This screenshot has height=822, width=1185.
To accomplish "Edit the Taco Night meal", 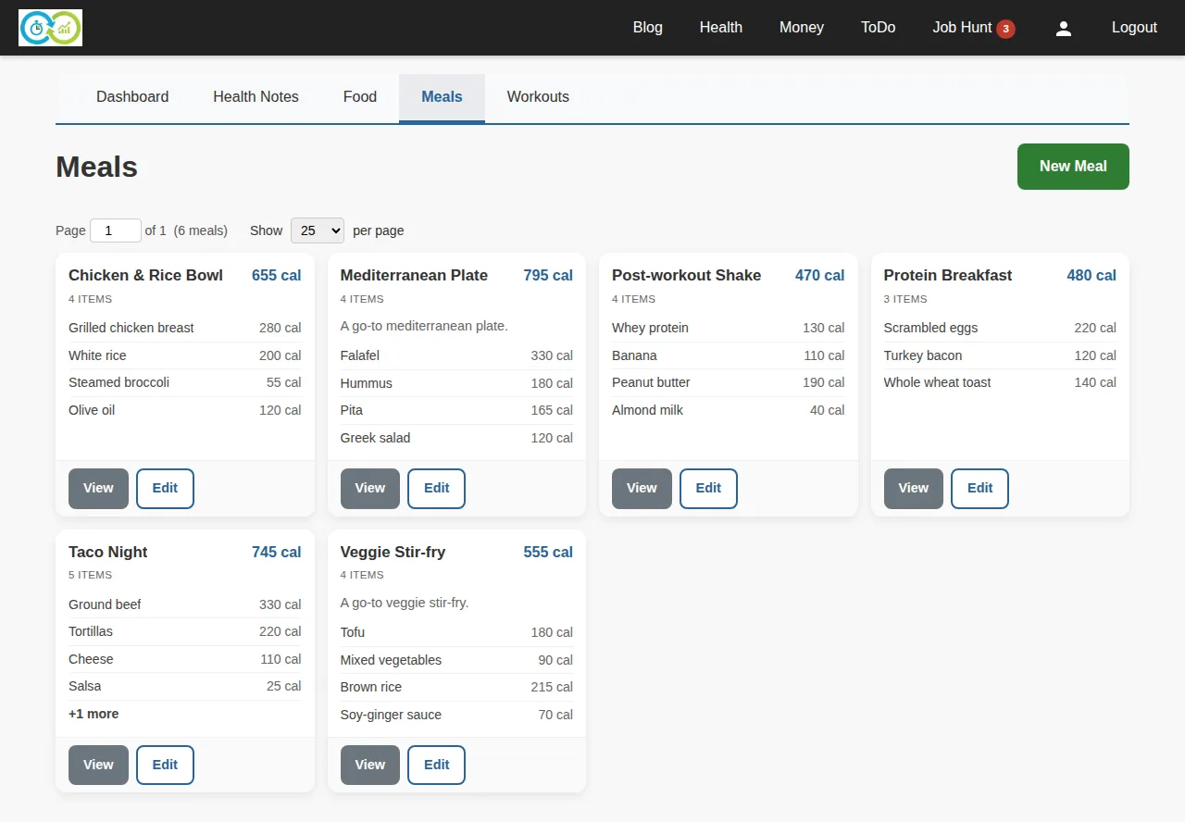I will coord(165,766).
